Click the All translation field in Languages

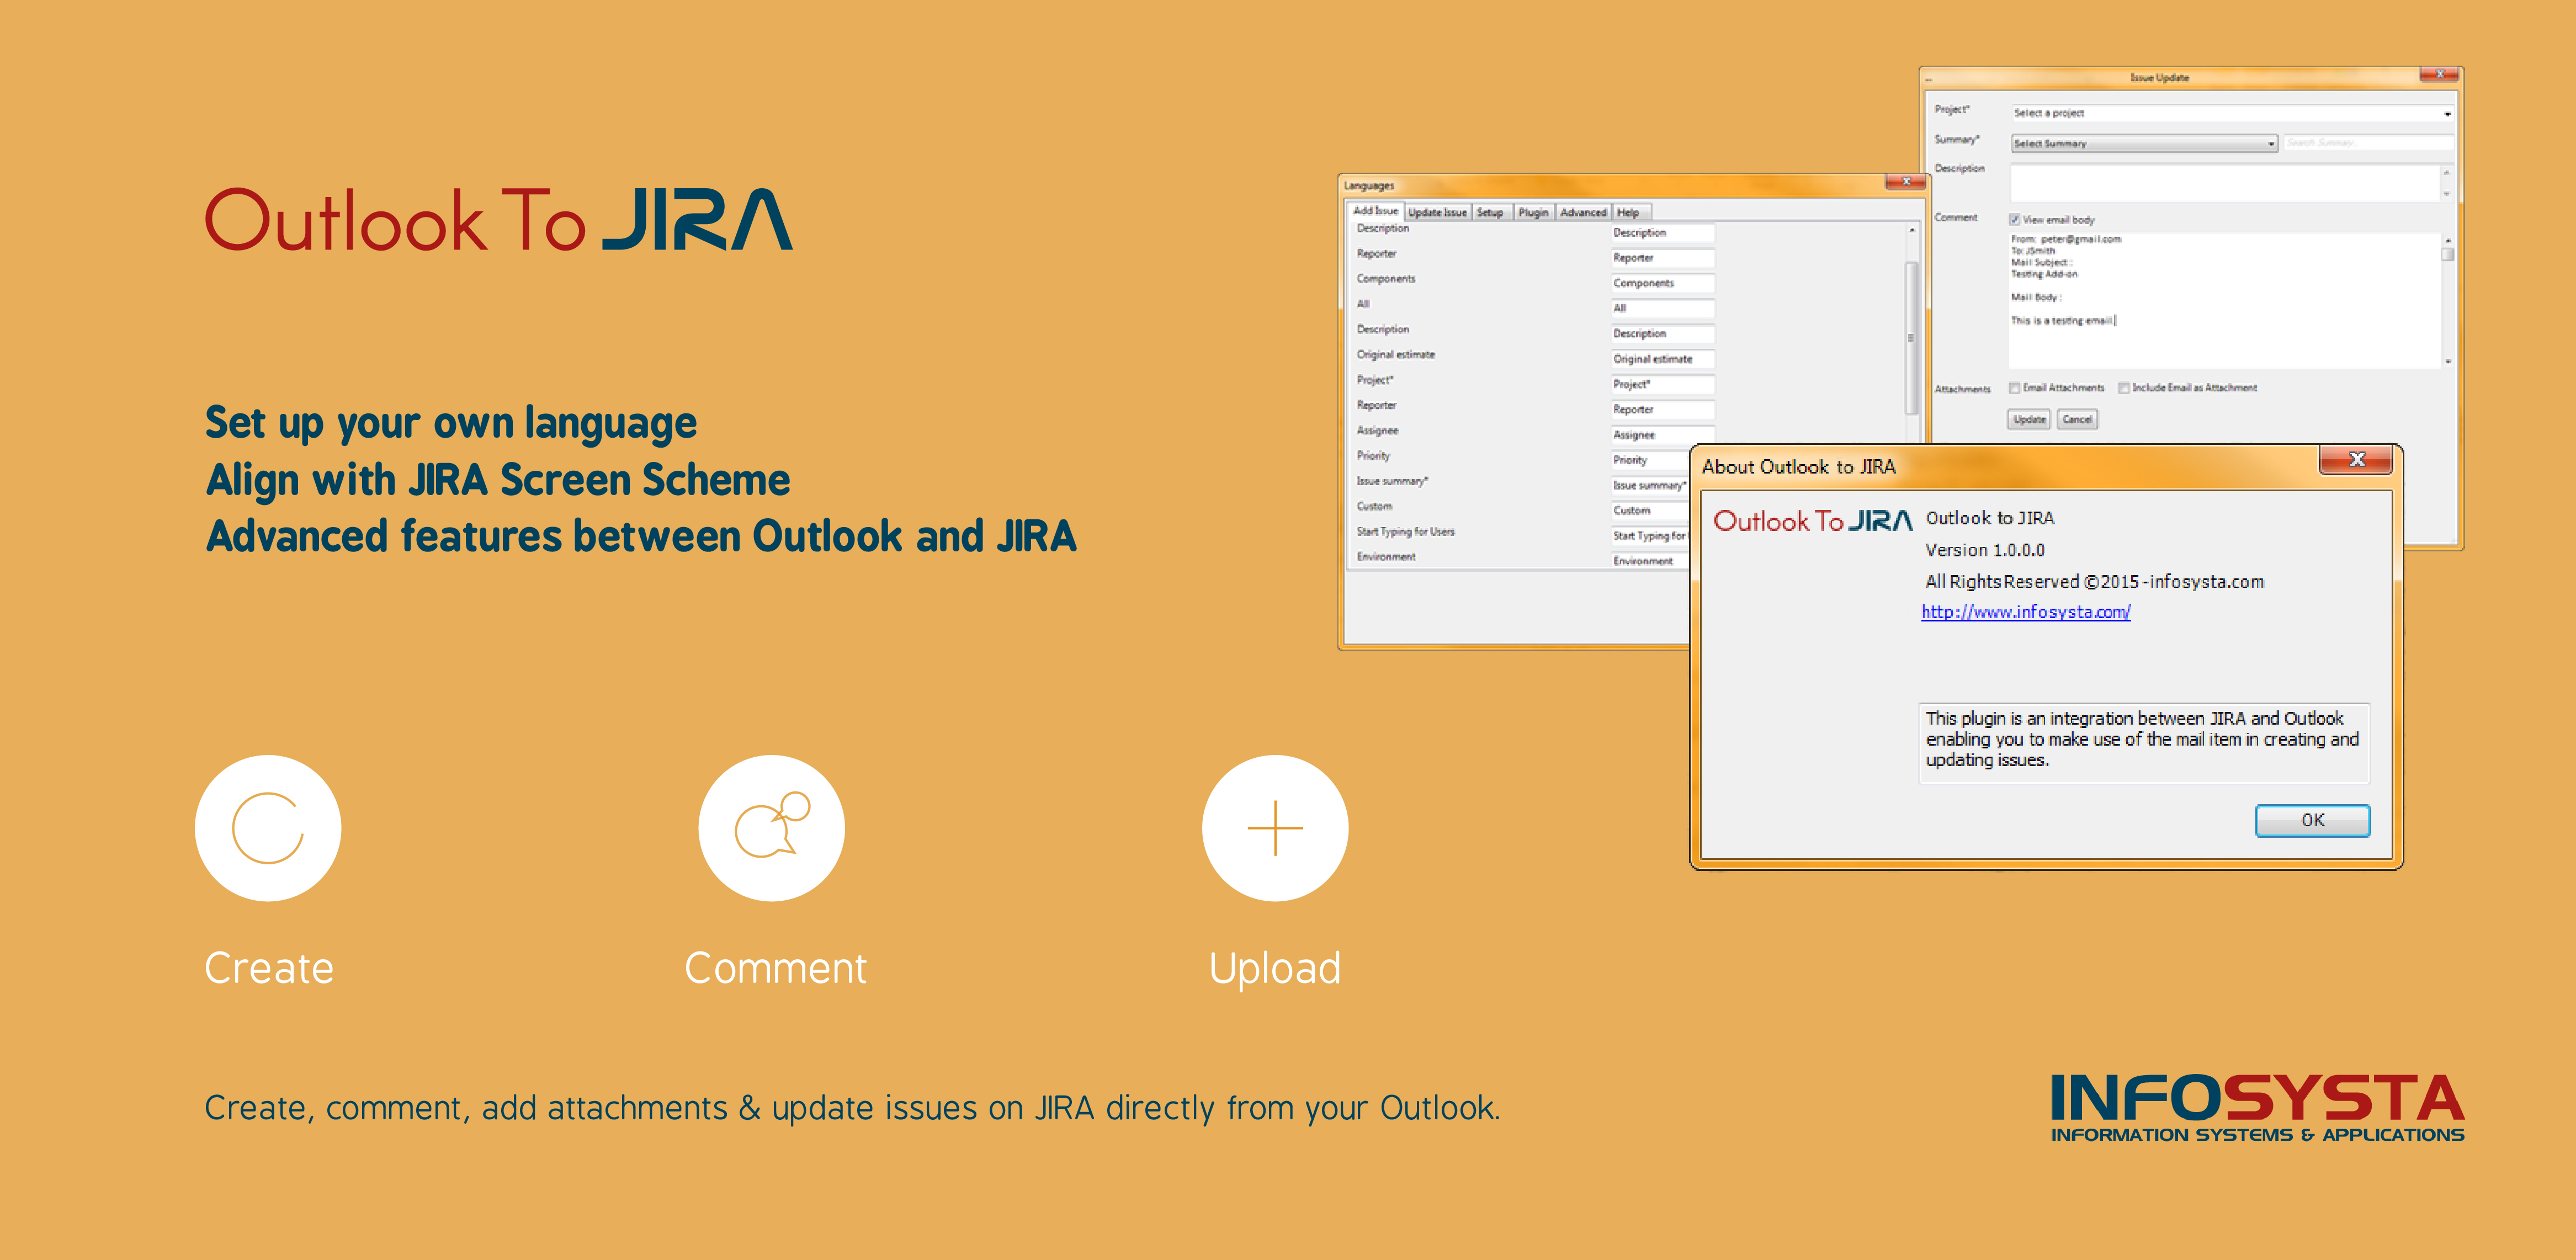[1662, 308]
